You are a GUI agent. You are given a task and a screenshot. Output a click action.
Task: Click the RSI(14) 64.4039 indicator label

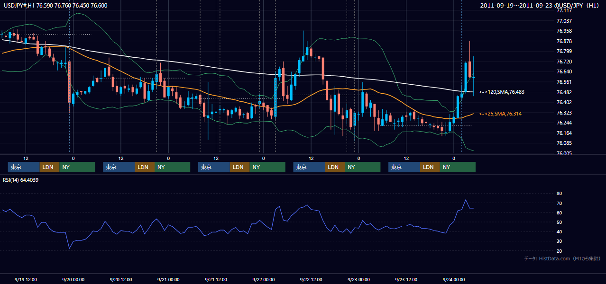click(x=21, y=180)
